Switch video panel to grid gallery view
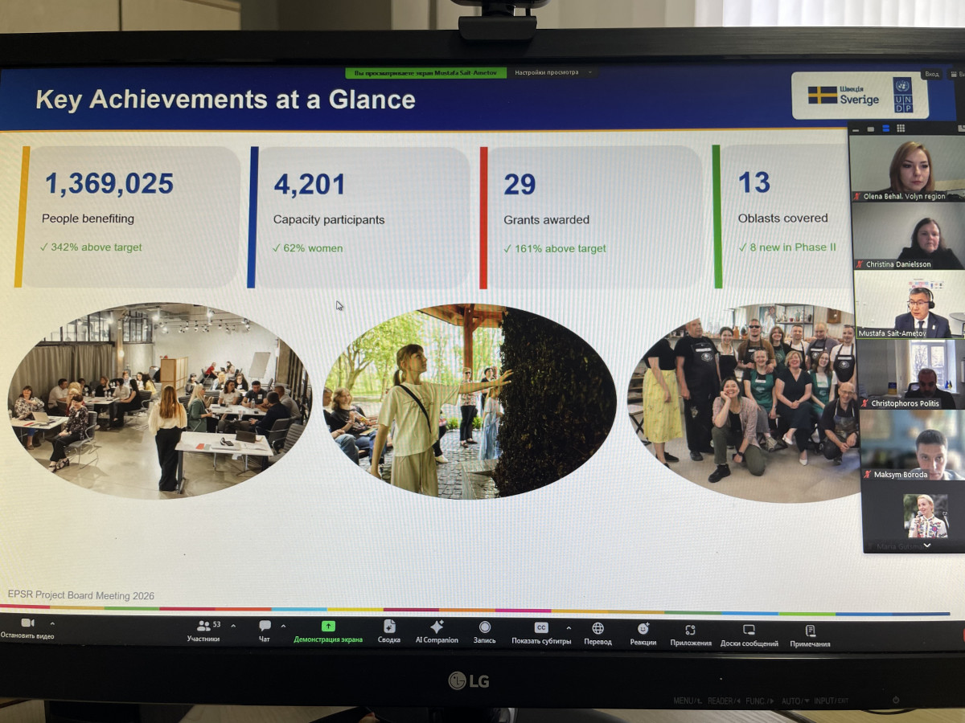 tap(901, 129)
